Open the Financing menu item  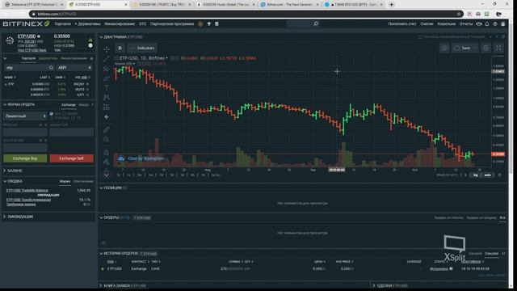(x=120, y=23)
